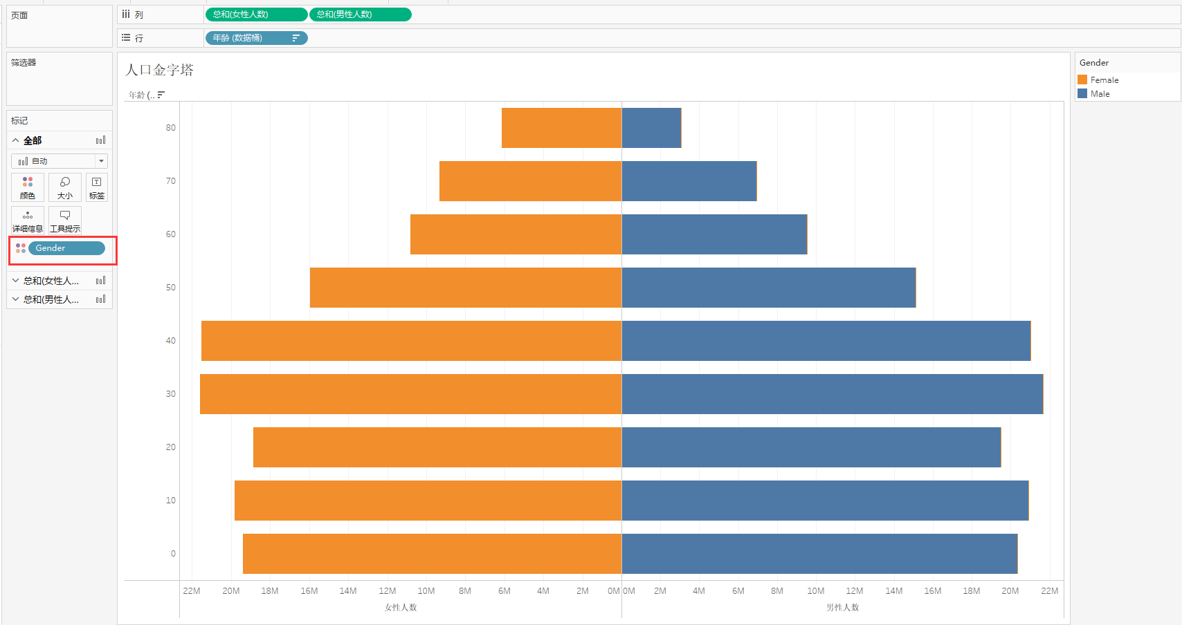The width and height of the screenshot is (1182, 625).
Task: Click the Columns (列) shelf icon
Action: [126, 14]
